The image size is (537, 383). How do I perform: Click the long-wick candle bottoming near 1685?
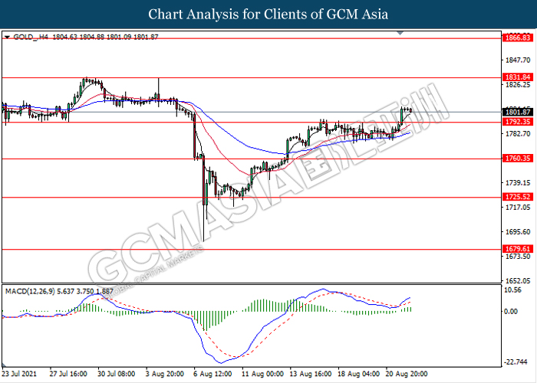click(x=204, y=198)
